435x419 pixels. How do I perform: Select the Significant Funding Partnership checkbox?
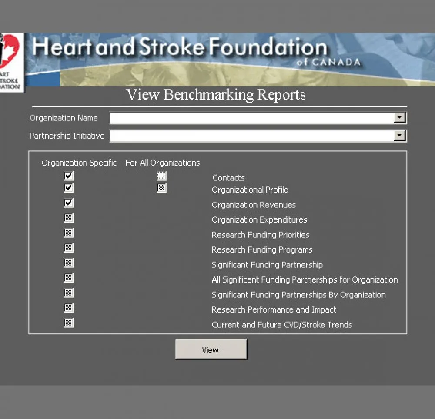(69, 263)
